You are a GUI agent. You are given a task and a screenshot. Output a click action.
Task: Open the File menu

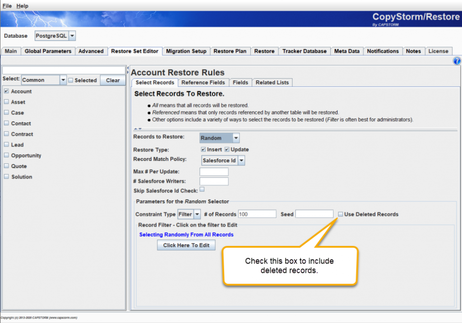(7, 6)
